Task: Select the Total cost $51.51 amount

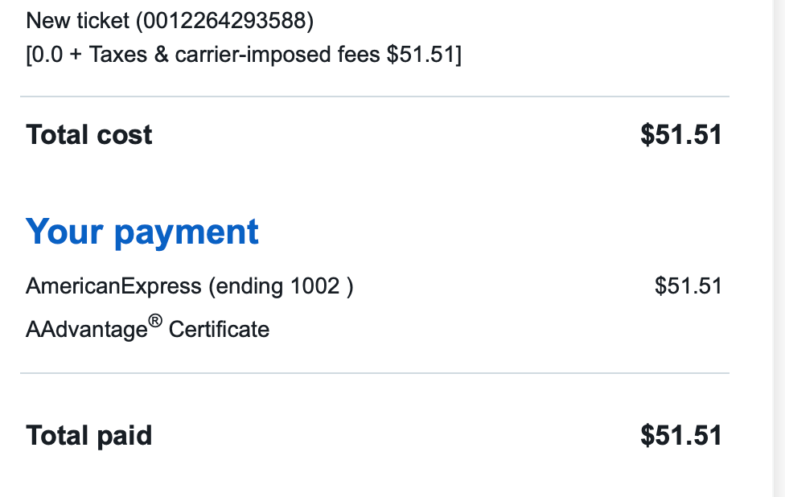Action: [x=680, y=134]
